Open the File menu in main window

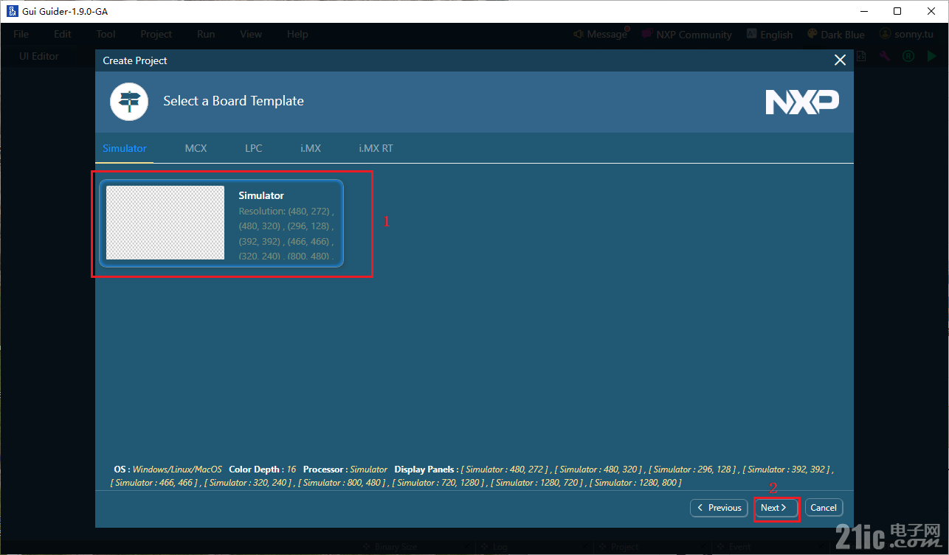coord(21,34)
